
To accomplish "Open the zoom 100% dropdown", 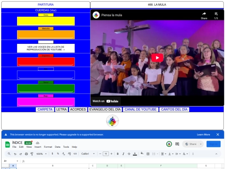I will [x=42, y=154].
